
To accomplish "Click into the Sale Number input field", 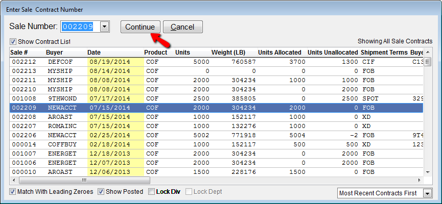I will pyautogui.click(x=80, y=27).
